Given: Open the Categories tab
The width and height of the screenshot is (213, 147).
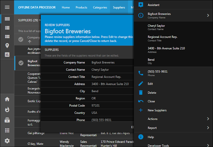Looking at the screenshot, I should tap(100, 7).
